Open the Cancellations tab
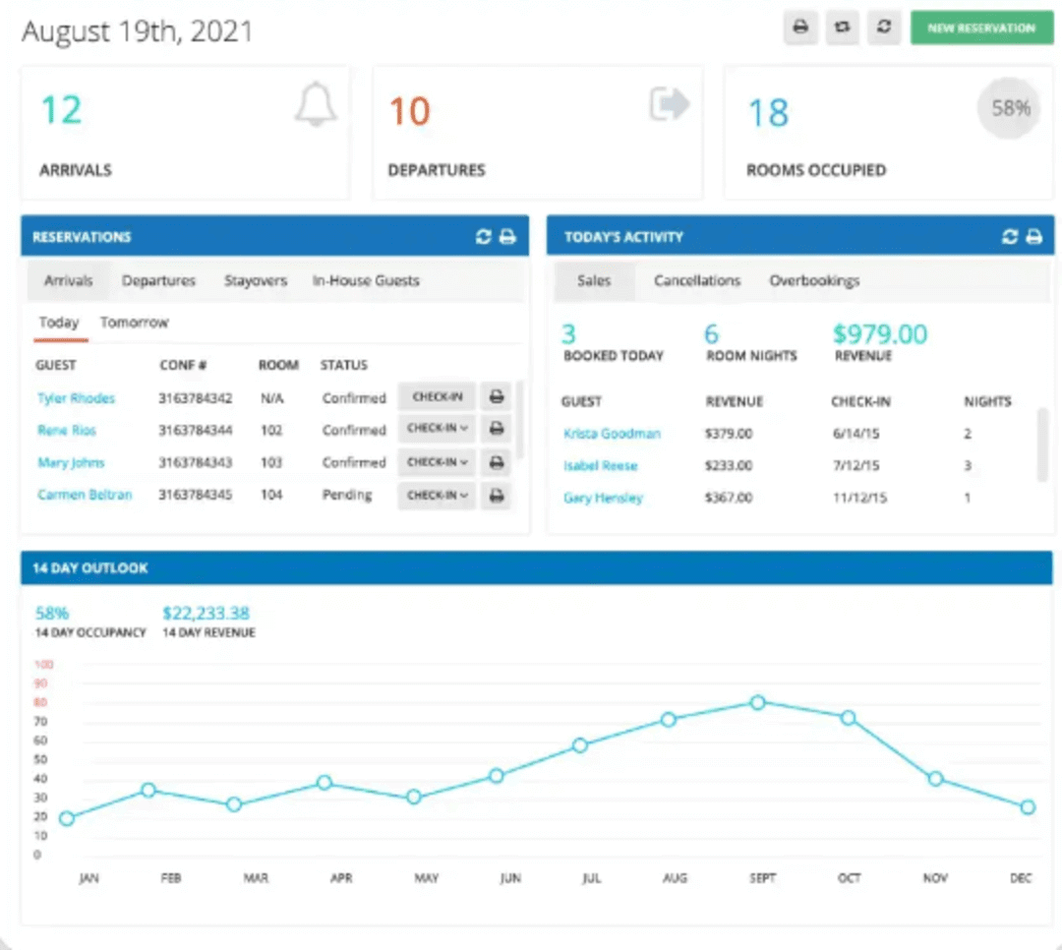This screenshot has width=1062, height=950. click(x=696, y=280)
